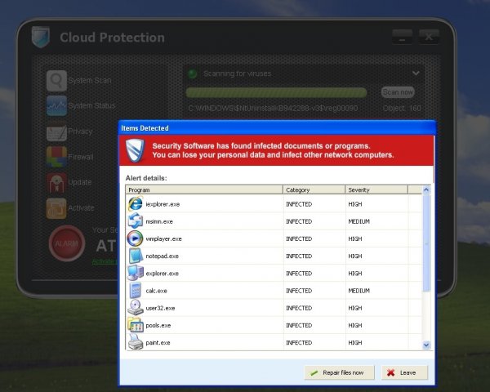Screen dimensions: 490x392
Task: Click the Scan now button
Action: click(398, 92)
